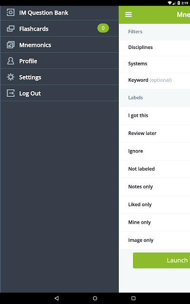Tap the Android home circle button

[95, 298]
